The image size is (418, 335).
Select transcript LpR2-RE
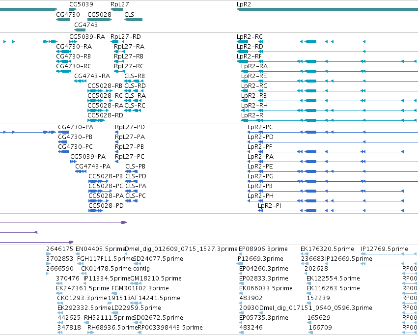[x=254, y=76]
